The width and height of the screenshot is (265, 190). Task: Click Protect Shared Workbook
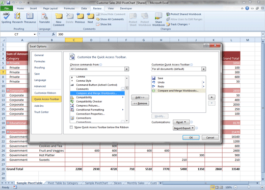[x=184, y=14]
